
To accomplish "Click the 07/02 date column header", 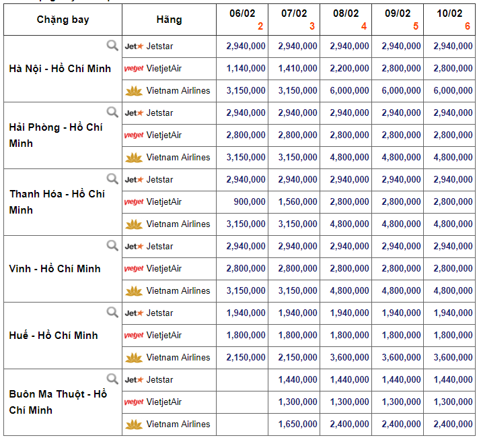I will point(294,20).
